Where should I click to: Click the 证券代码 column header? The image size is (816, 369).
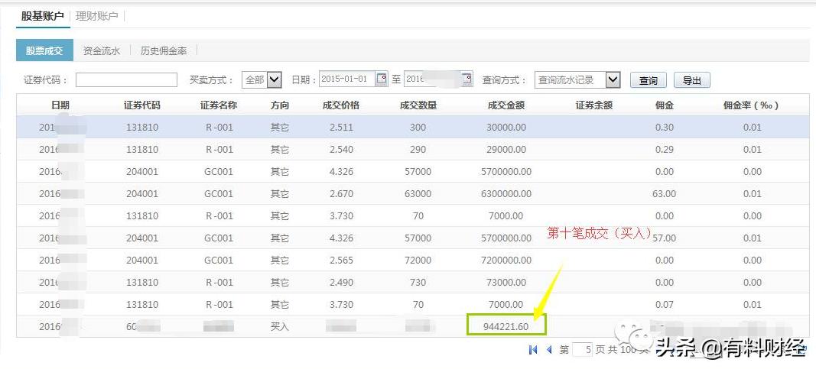point(142,105)
